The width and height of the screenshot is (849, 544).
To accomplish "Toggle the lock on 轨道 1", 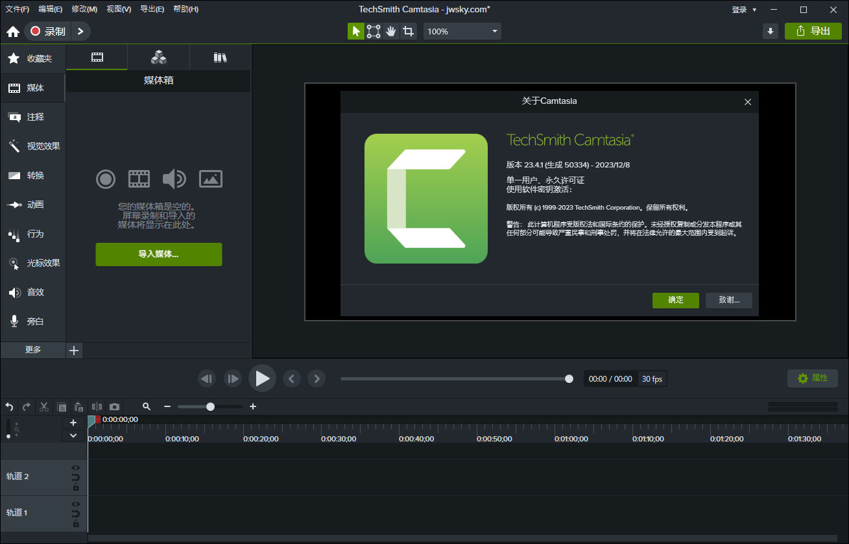I will (x=76, y=523).
